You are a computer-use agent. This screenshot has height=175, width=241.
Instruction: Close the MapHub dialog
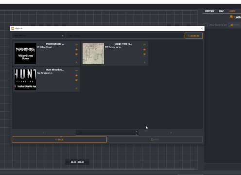coord(202,28)
